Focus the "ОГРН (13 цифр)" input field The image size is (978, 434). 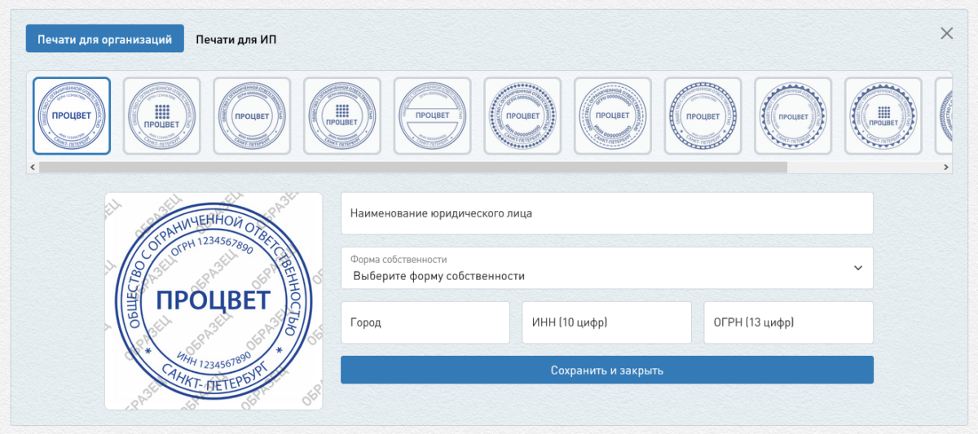pos(788,322)
